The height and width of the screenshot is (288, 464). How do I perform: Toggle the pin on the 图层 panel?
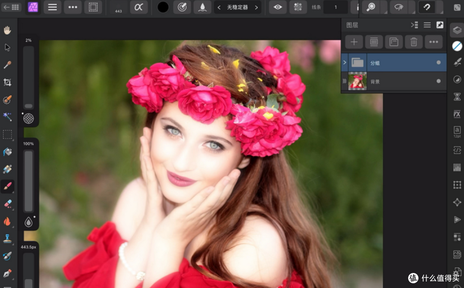tap(440, 25)
